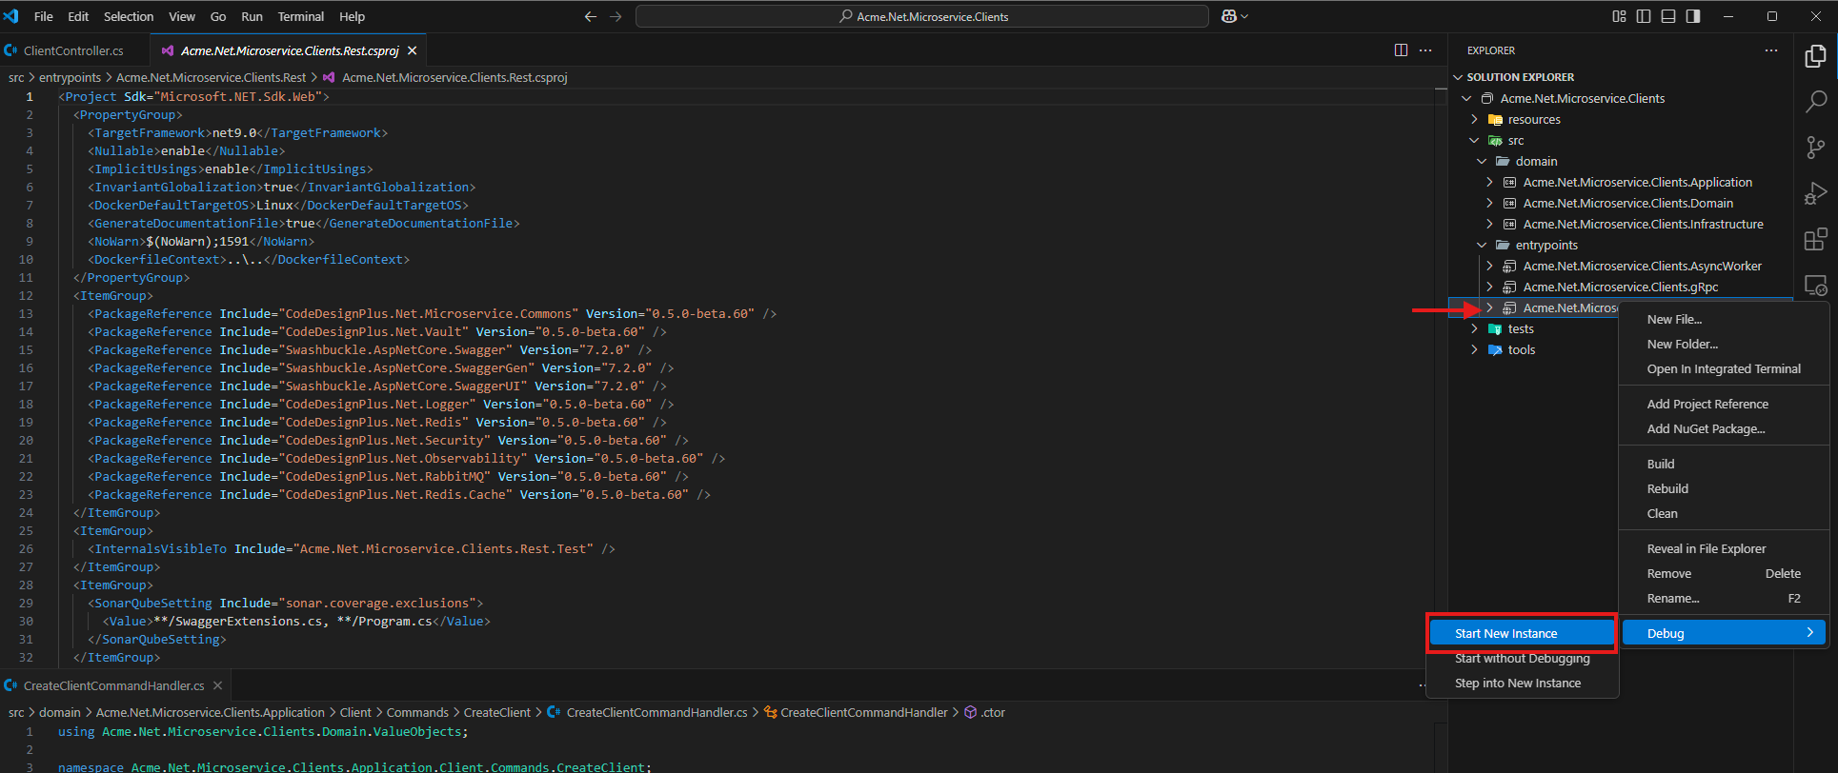Switch to ClientController.cs tab
The height and width of the screenshot is (773, 1838).
tap(73, 50)
